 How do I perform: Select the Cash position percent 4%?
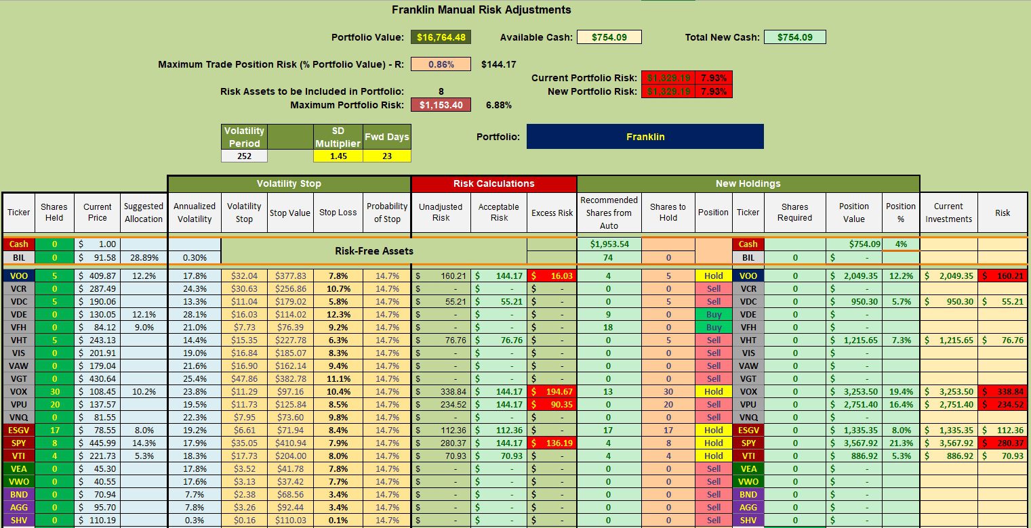click(901, 244)
